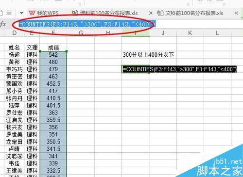Image resolution: width=243 pixels, height=177 pixels.
Task: Click the 成绩 header cell
Action: point(53,48)
